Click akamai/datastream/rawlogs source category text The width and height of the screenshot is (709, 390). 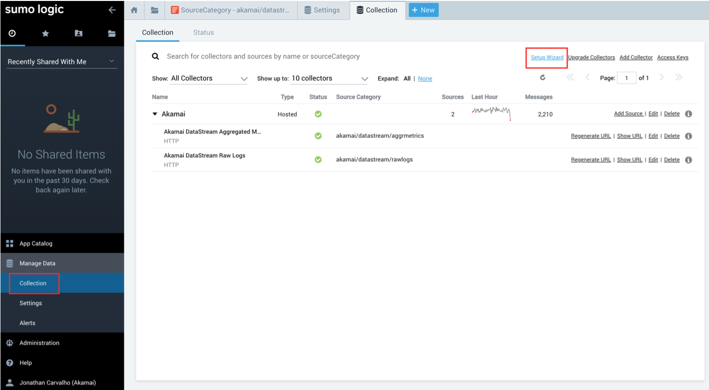(x=374, y=160)
